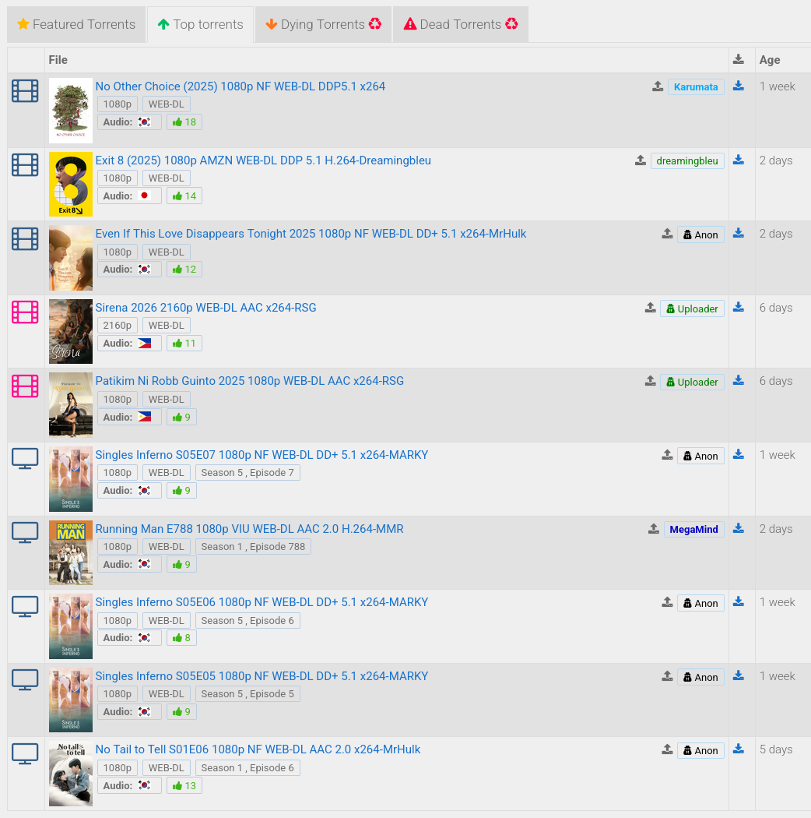
Task: Open the Featured Torrents tab
Action: point(76,24)
